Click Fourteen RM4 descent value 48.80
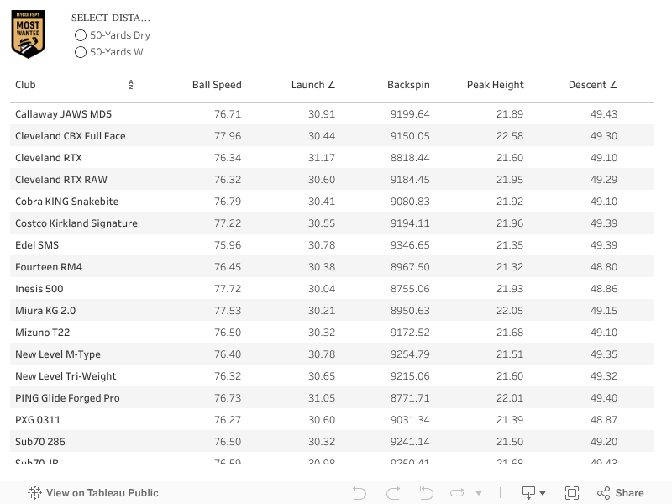This screenshot has height=504, width=672. 604,267
